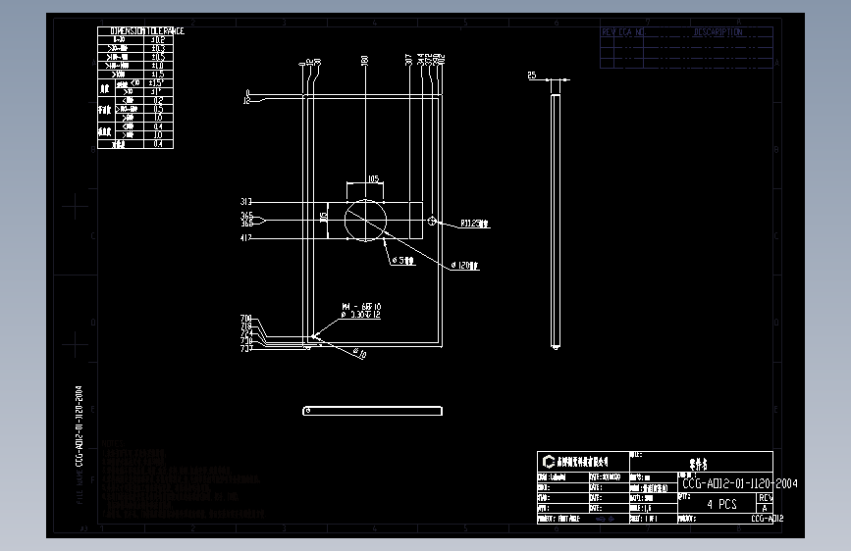Select the DESCRIPTION revision column header
Screen dimensions: 851x551
coord(718,32)
